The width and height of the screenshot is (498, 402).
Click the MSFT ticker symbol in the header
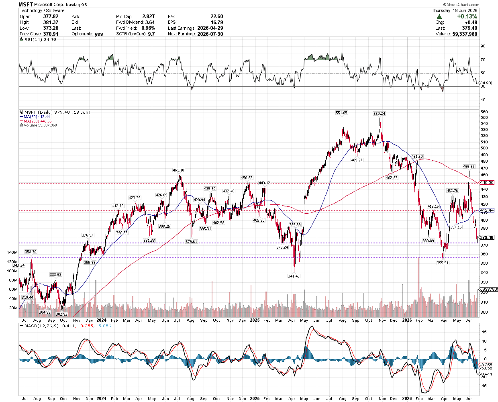tap(26, 4)
